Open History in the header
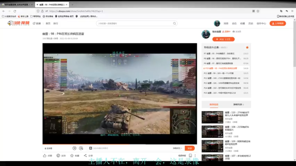The height and width of the screenshot is (166, 296). coord(251,24)
